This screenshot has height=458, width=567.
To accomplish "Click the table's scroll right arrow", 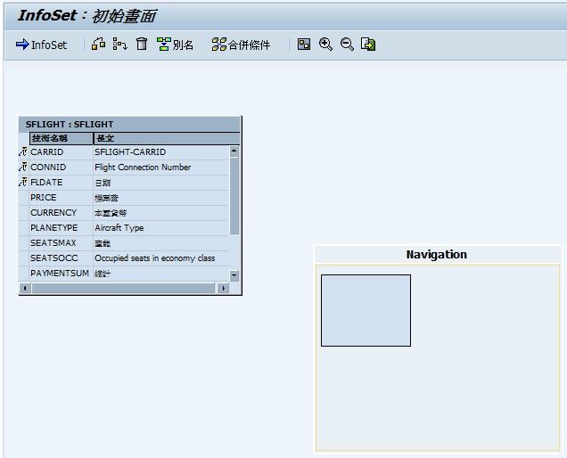I will [x=224, y=288].
